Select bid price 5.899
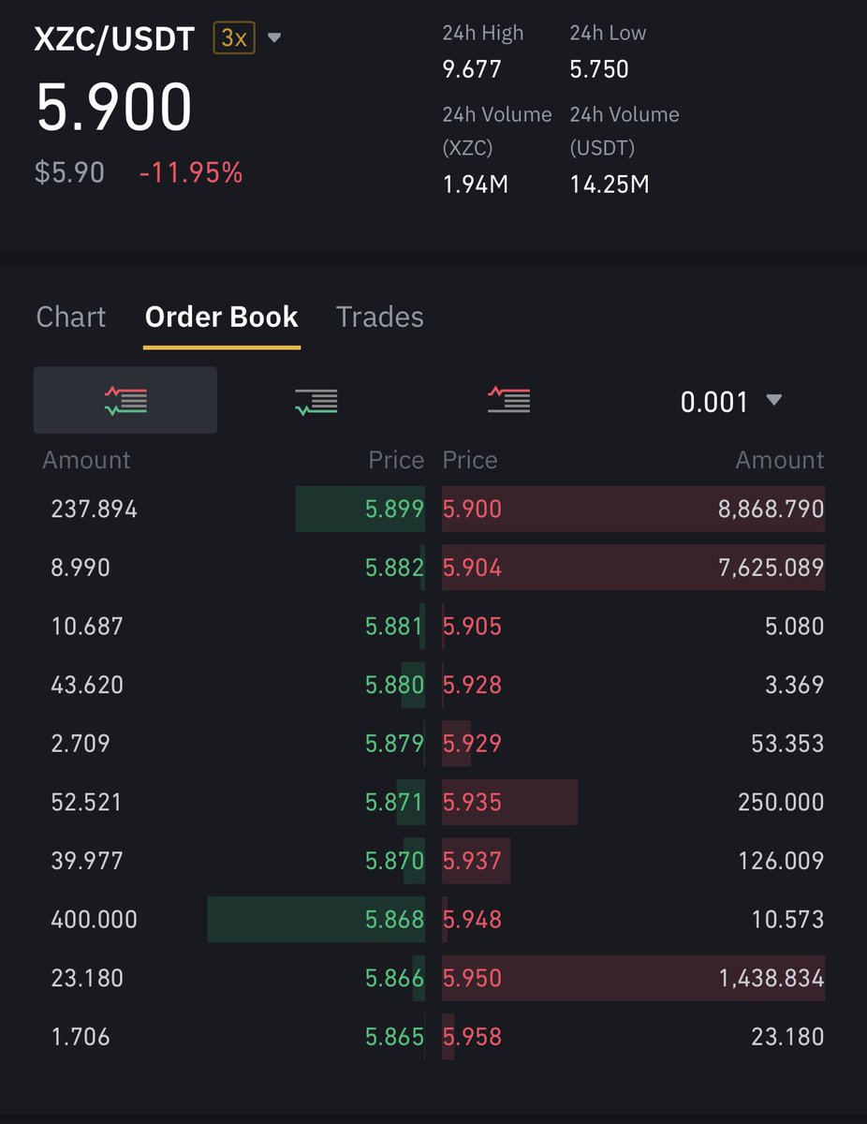This screenshot has height=1124, width=867. pos(394,510)
